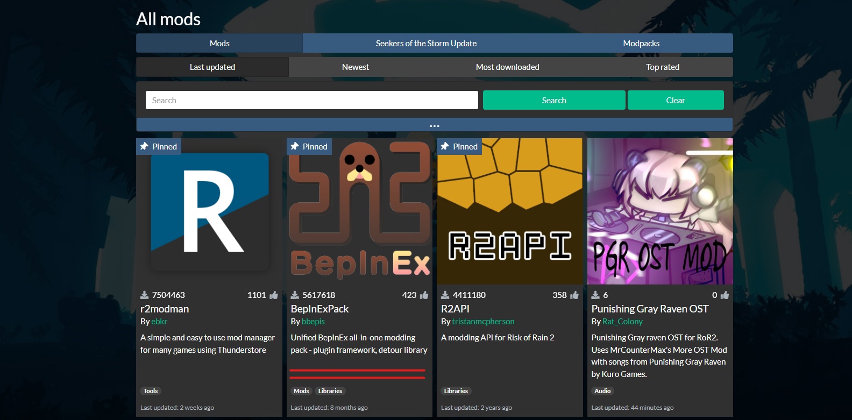Viewport: 852px width, 420px height.
Task: Click the download icon on r2modman card
Action: point(144,295)
